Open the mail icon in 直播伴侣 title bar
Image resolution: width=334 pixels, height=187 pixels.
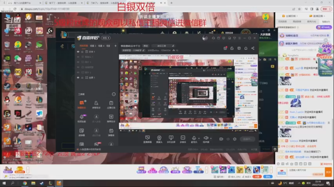[218, 38]
